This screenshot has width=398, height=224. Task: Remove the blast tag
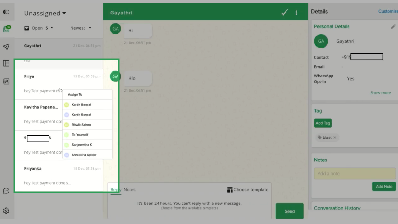pos(335,137)
